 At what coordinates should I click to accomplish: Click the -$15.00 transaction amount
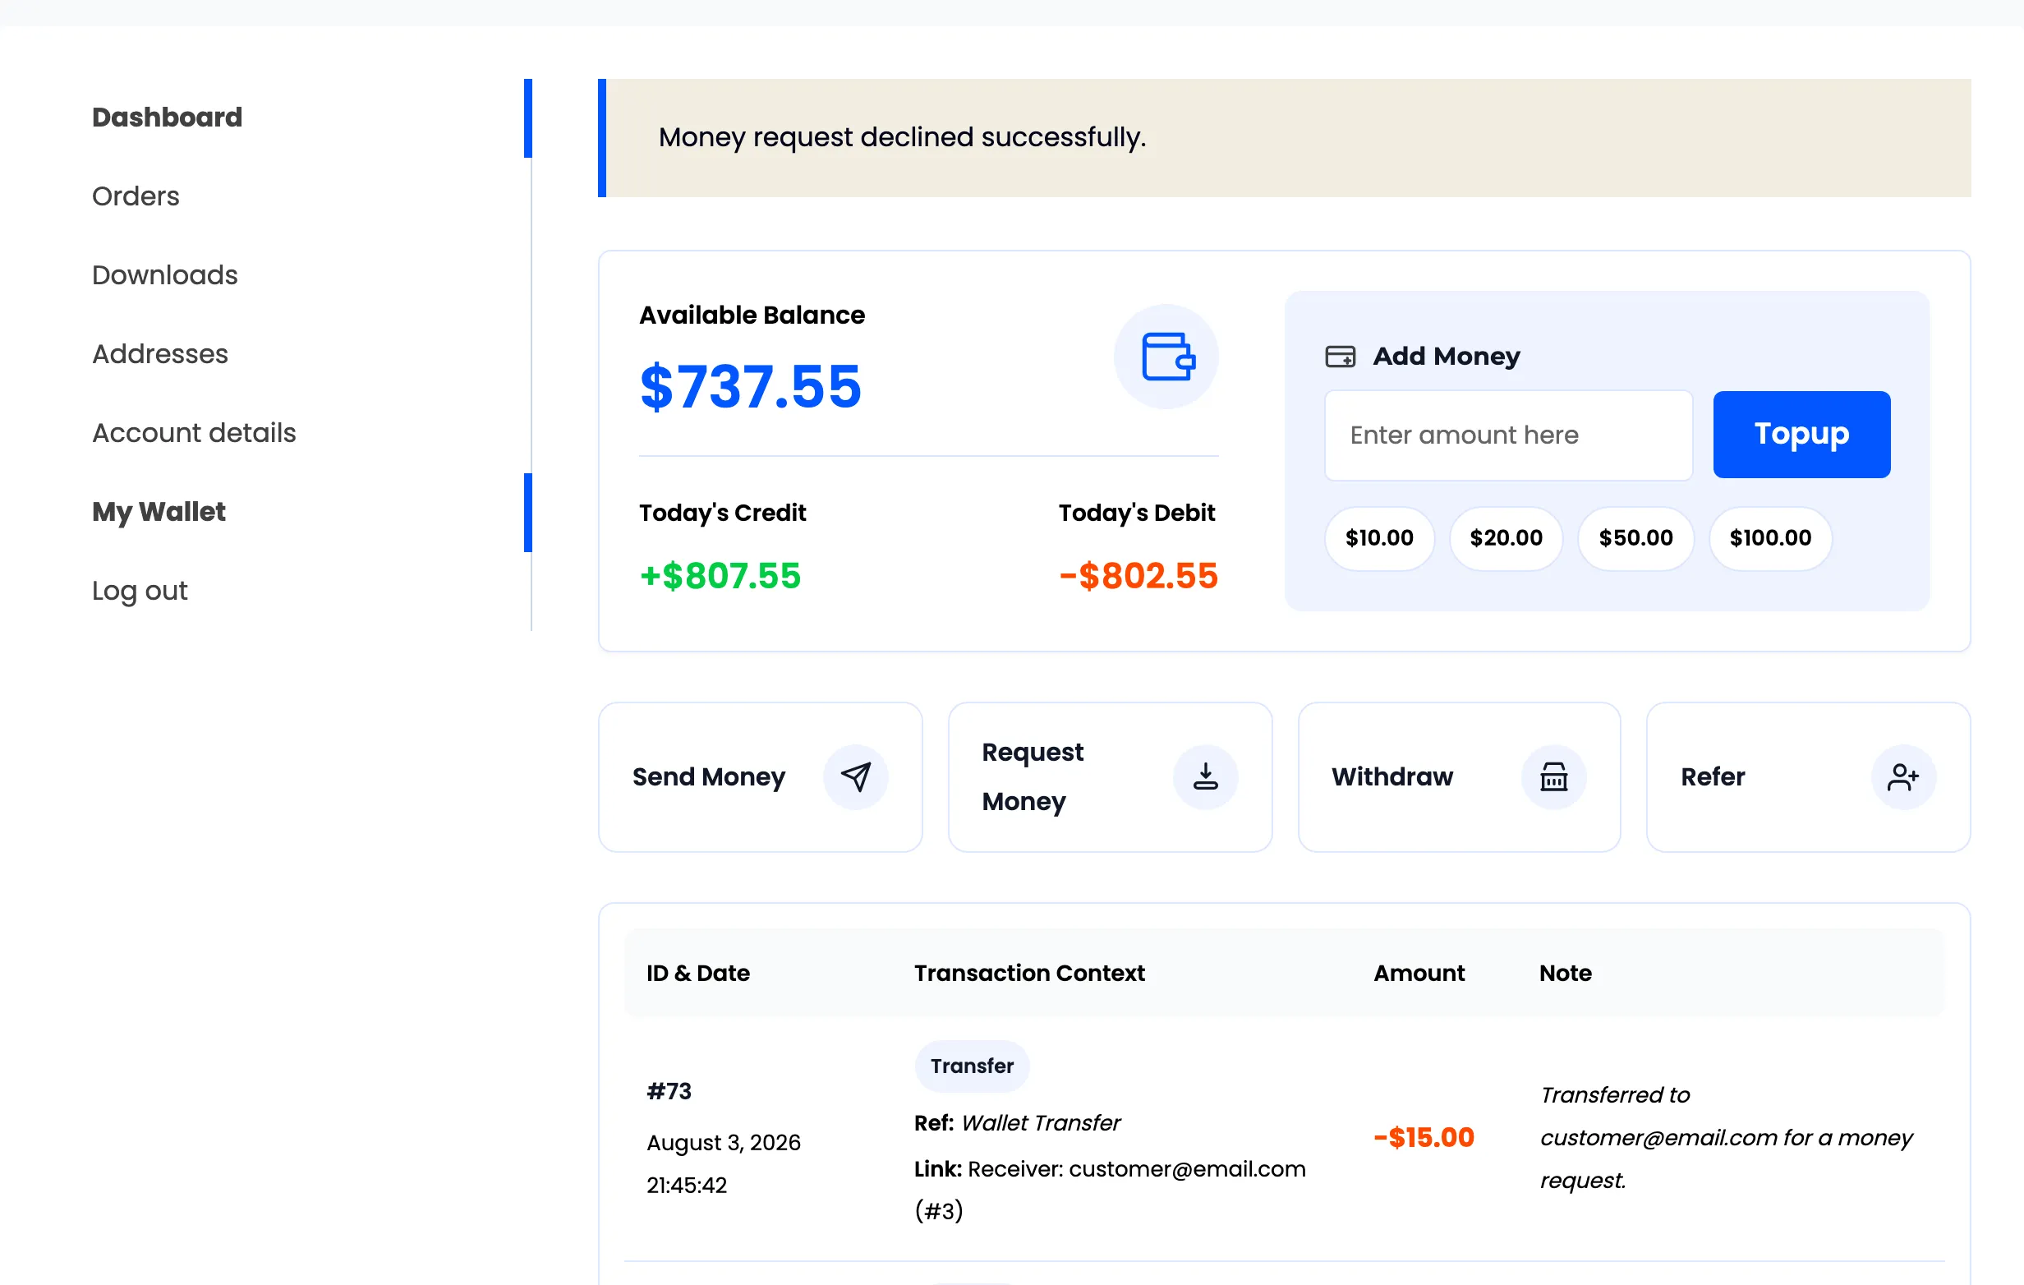click(x=1424, y=1138)
